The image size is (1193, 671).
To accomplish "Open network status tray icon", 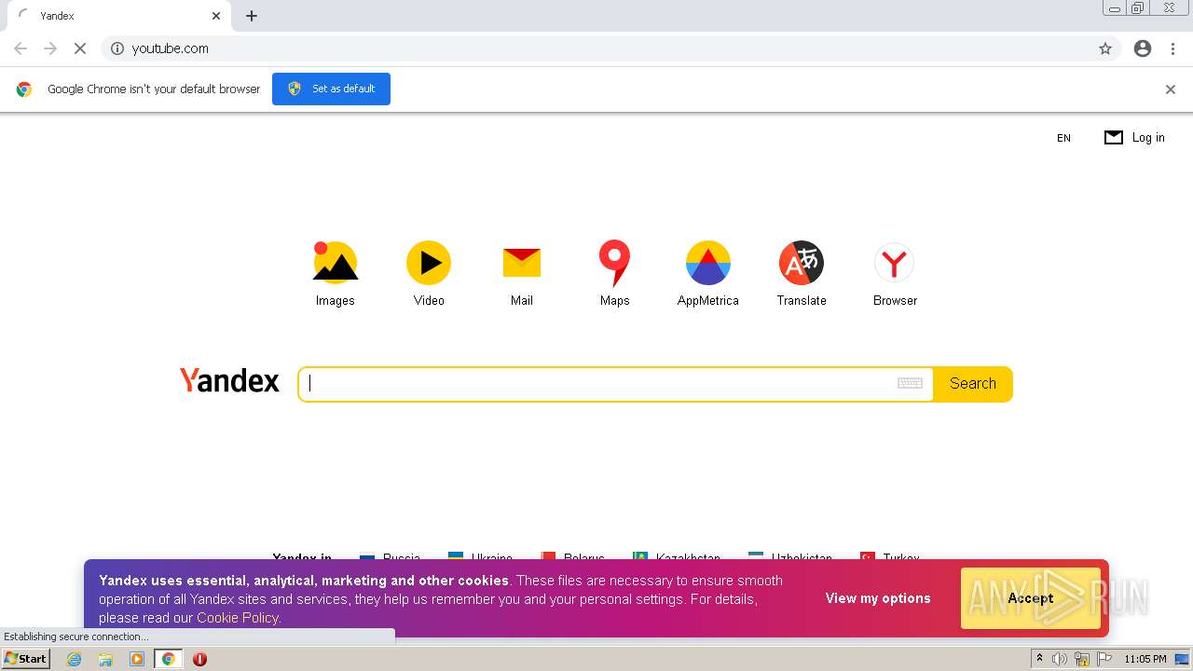I will point(1082,659).
